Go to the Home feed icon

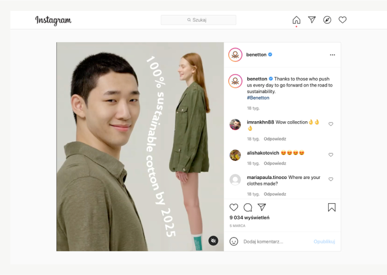tap(296, 20)
